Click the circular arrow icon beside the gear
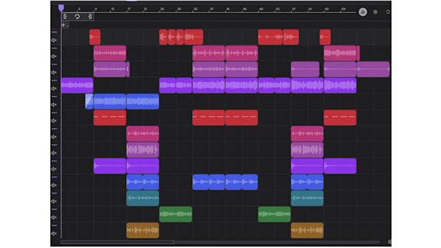 [x=387, y=12]
